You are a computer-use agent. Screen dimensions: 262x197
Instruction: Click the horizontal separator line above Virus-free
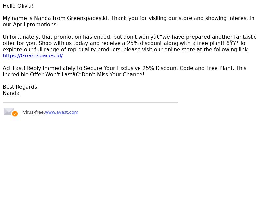pyautogui.click(x=90, y=102)
